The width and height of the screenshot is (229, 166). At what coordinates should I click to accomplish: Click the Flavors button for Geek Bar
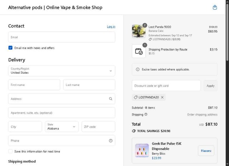(x=206, y=151)
